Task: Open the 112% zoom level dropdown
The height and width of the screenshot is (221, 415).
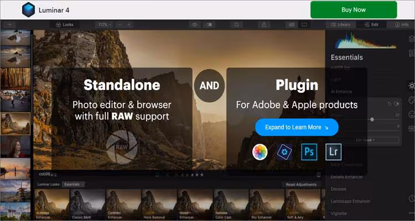Action: tap(104, 24)
